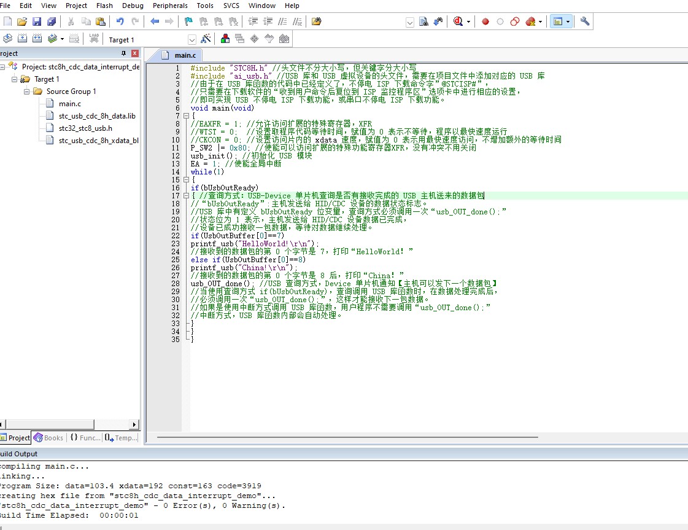
Task: Switch to the Books tab
Action: 48,438
